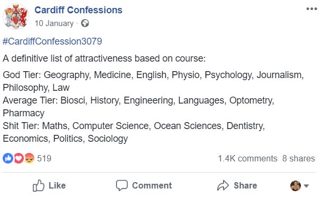Open the three-dot post options menu

click(x=312, y=9)
